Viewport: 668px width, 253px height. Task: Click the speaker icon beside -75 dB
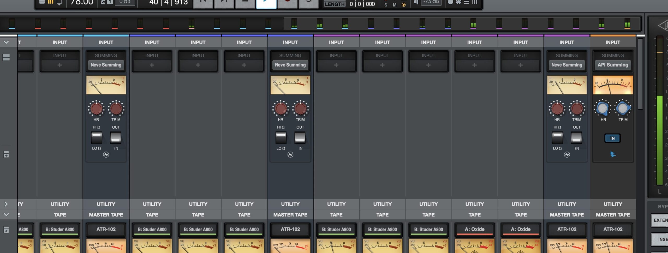(x=416, y=2)
